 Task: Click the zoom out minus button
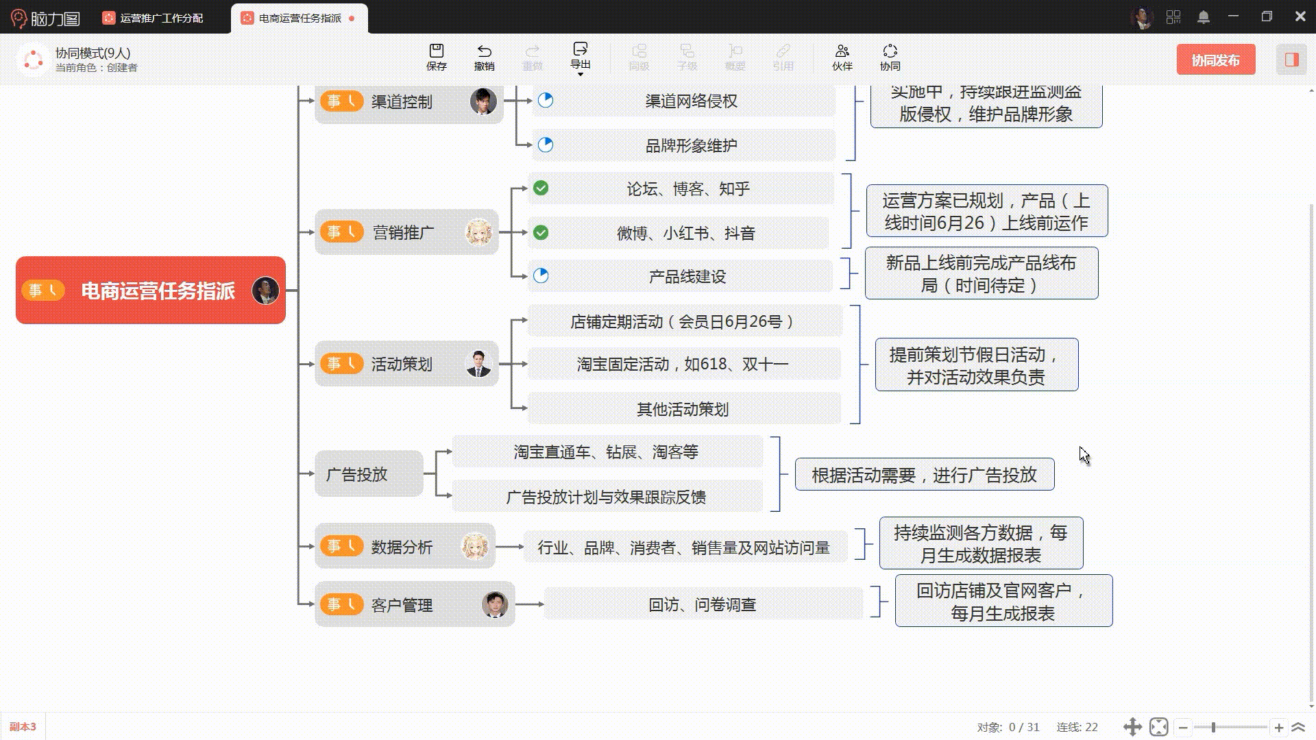[x=1183, y=727]
